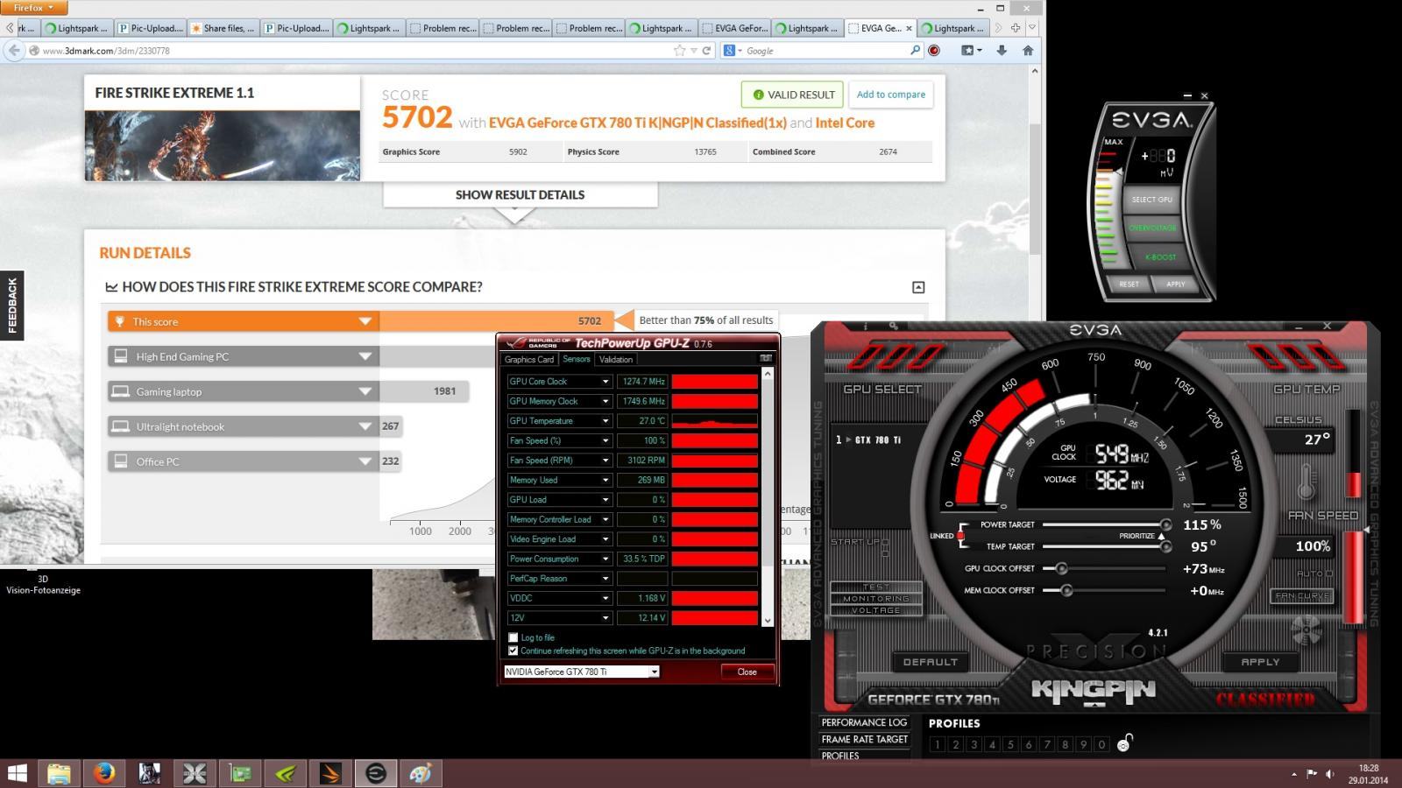Uncheck Continue refreshing in background
The height and width of the screenshot is (788, 1402).
click(513, 651)
